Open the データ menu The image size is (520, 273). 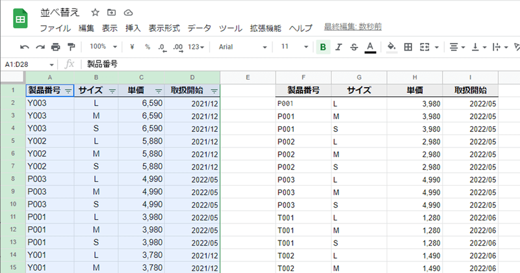pos(199,28)
